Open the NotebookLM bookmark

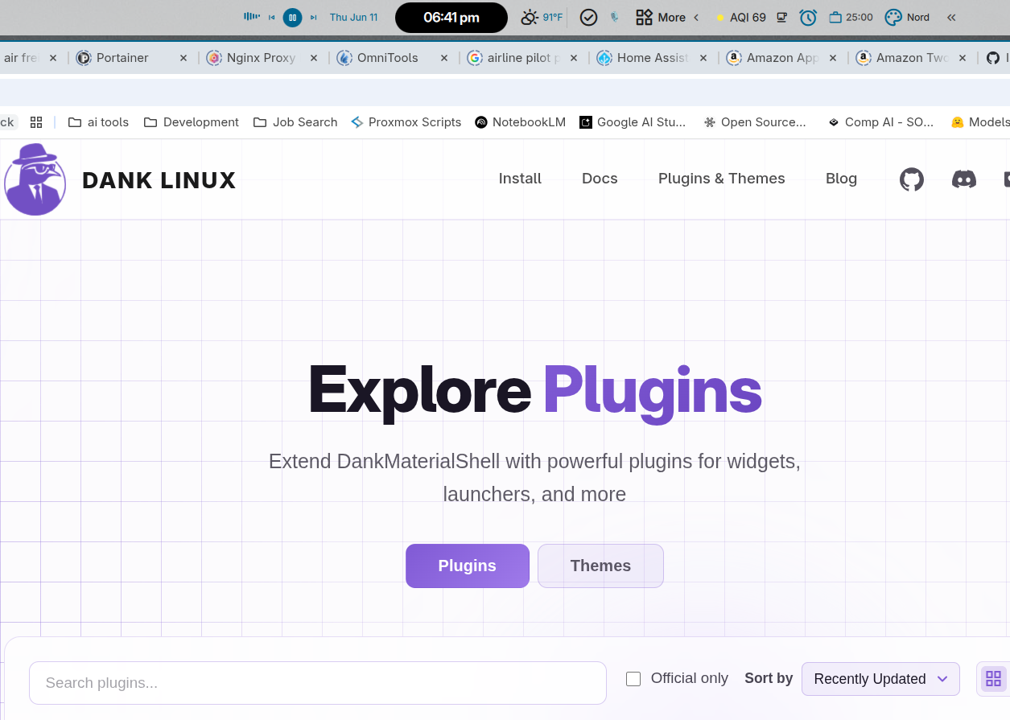click(x=521, y=122)
